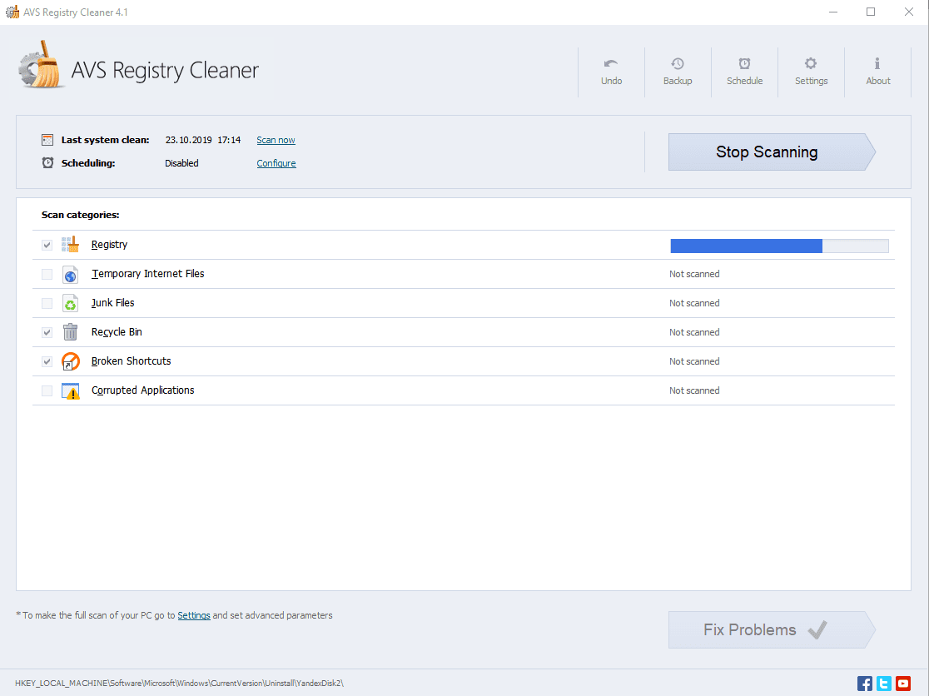Click Not scanned status for Broken Shortcuts

click(x=694, y=360)
